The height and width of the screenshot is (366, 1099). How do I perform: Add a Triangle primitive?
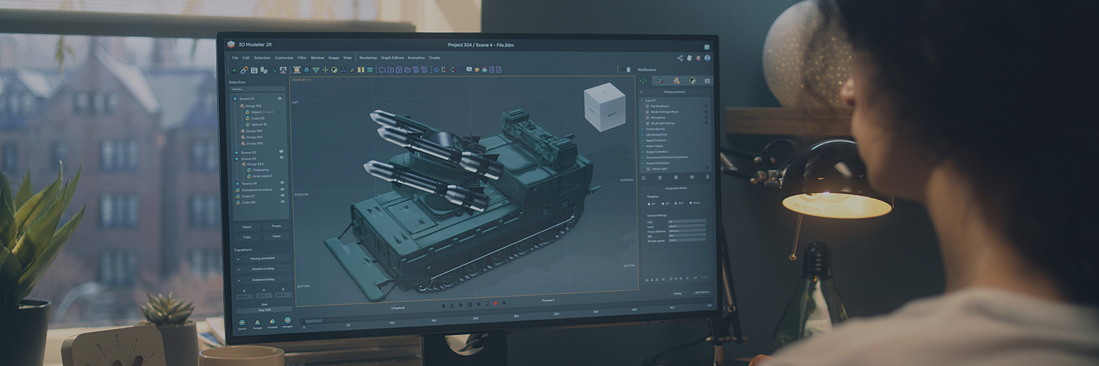(257, 322)
